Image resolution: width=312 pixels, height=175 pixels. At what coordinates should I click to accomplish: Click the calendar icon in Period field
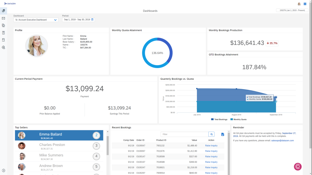92,20
